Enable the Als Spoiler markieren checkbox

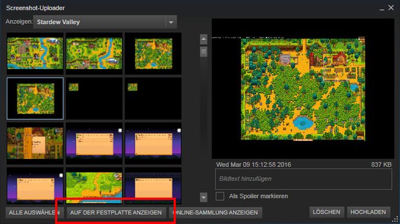(220, 196)
